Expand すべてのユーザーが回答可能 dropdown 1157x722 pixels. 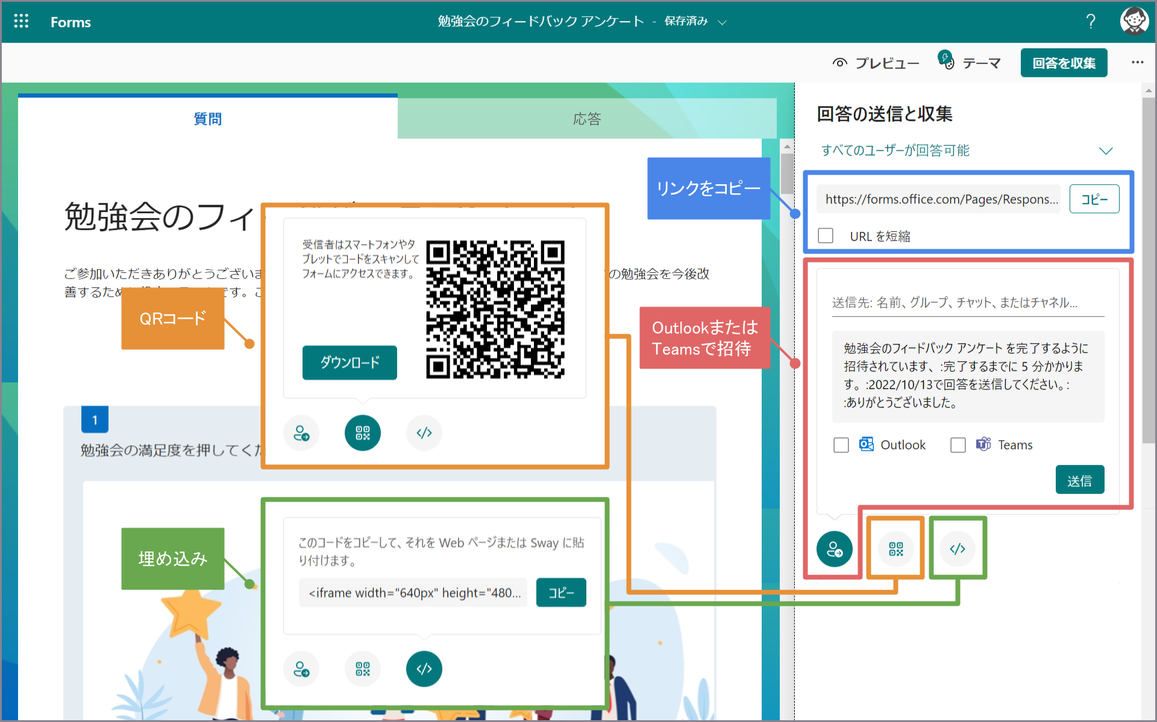[967, 151]
